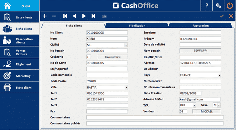Go to first client record
Image resolution: width=236 pixels, height=130 pixels.
tap(65, 16)
